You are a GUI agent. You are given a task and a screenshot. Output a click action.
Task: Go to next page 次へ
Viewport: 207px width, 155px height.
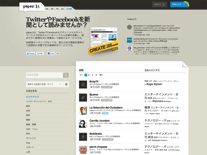pos(101,75)
